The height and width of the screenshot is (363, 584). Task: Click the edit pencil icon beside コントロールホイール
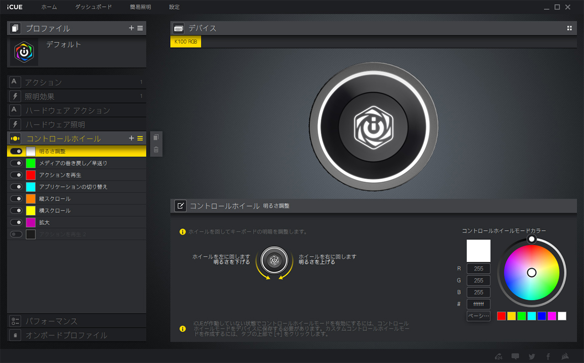(180, 206)
